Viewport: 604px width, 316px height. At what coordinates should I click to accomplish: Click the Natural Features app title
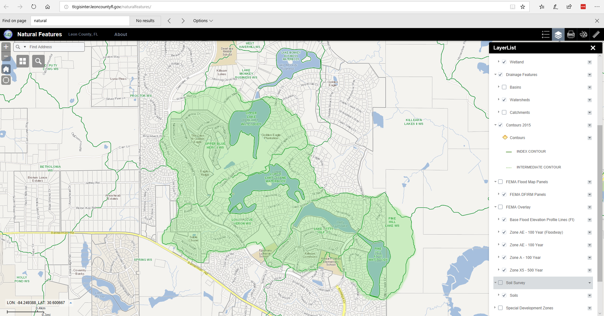(40, 34)
